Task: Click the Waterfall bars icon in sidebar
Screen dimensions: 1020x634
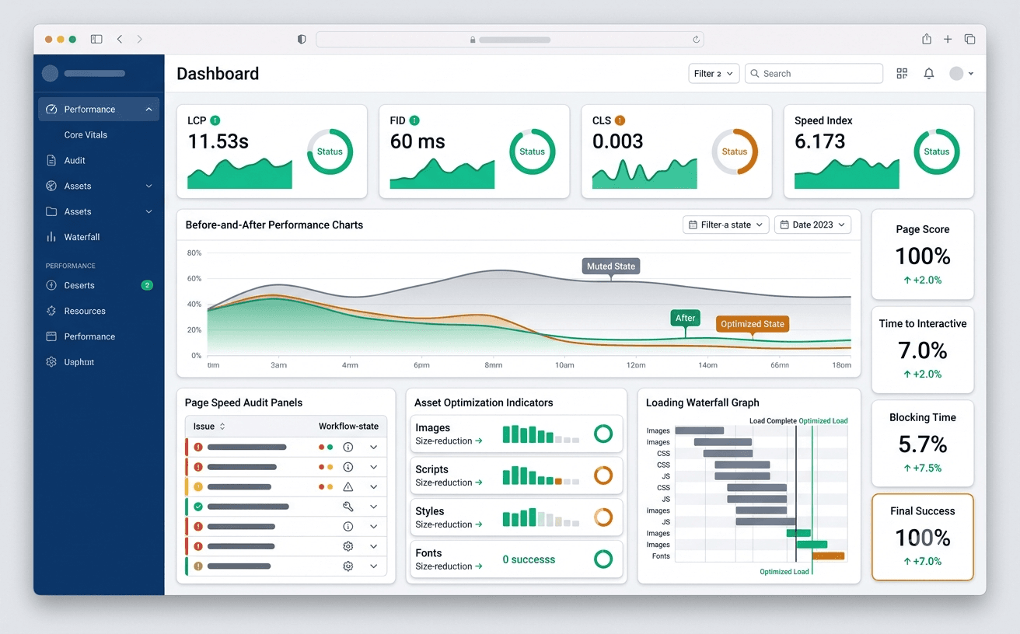Action: 51,237
